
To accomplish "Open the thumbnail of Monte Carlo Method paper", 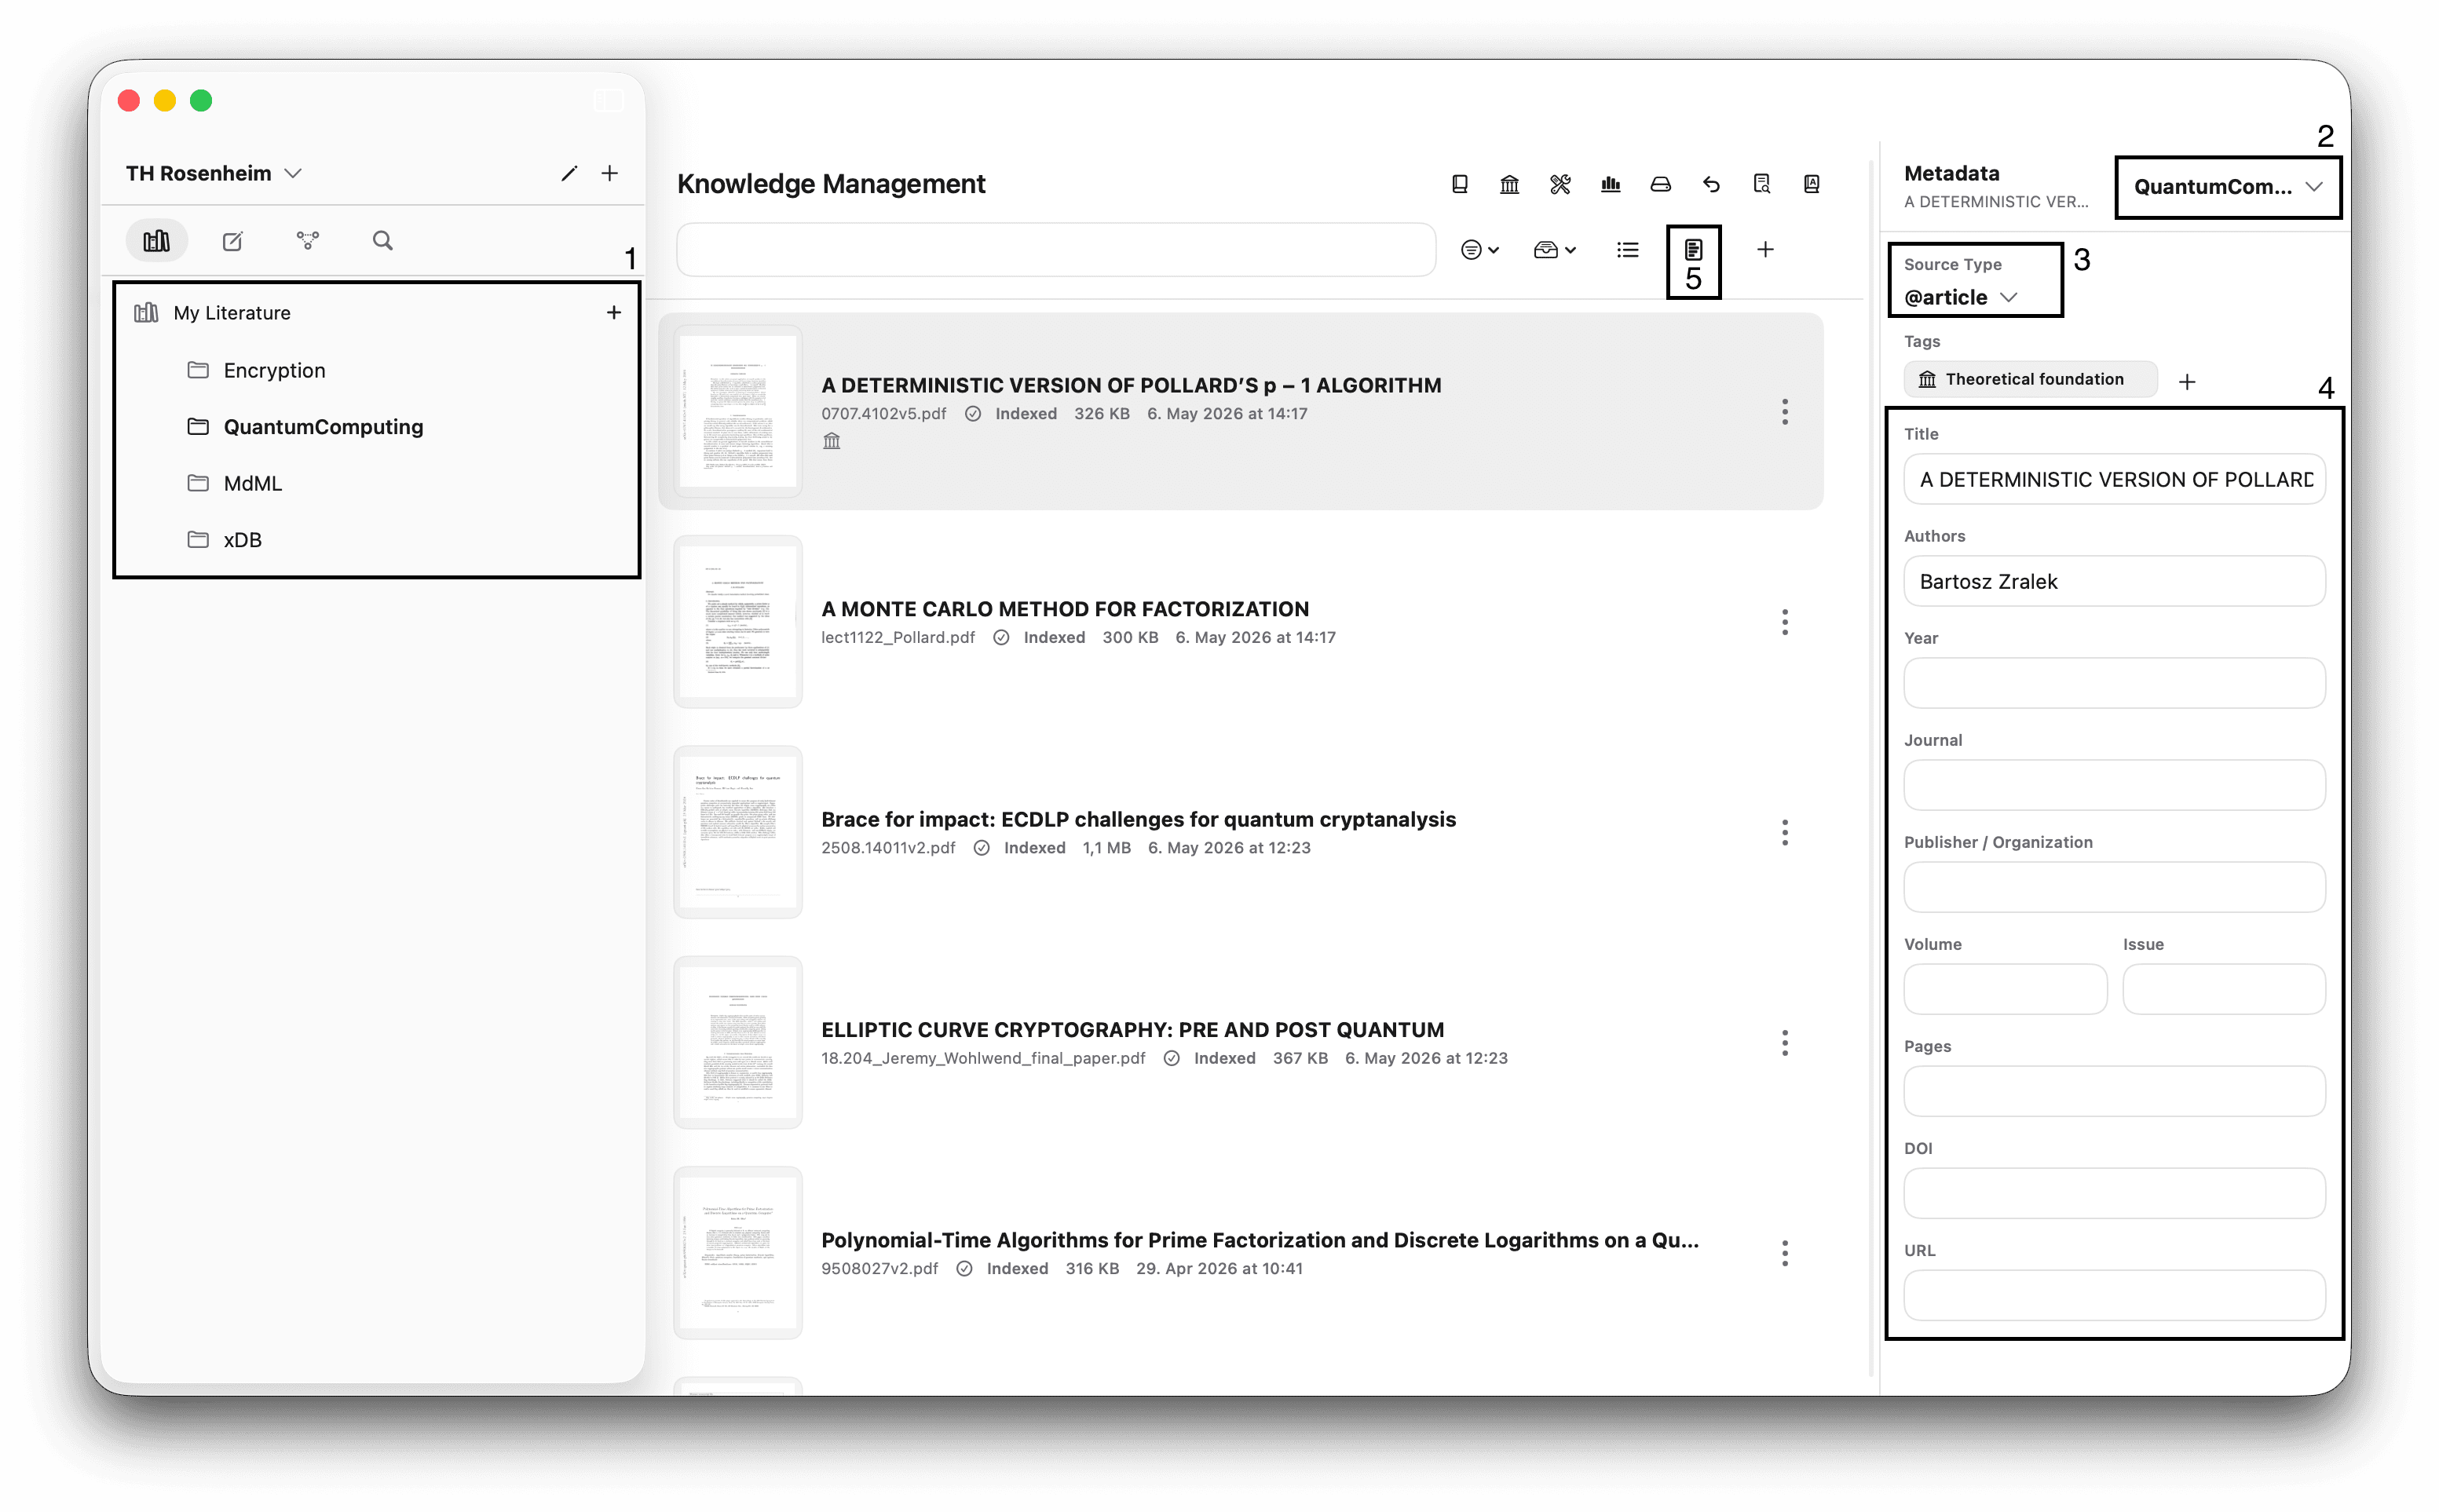I will tap(738, 622).
